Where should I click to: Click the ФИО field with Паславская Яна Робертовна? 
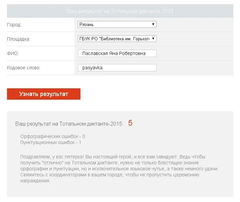coord(117,53)
